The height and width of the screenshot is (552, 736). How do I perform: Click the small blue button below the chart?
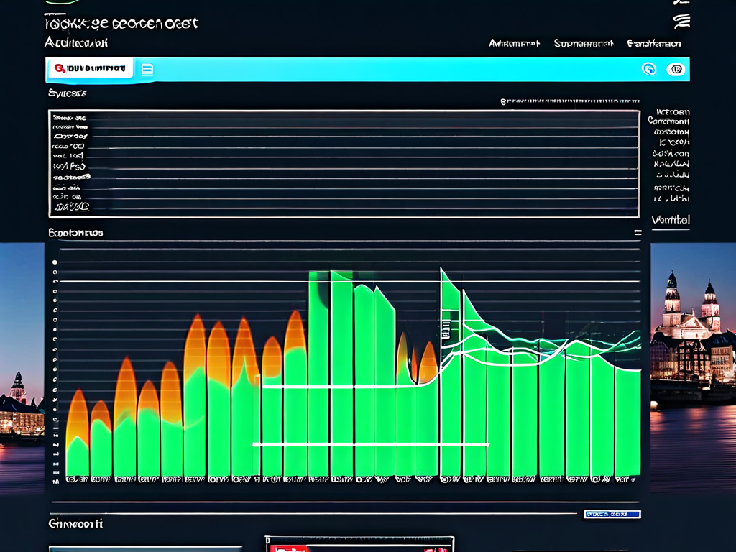click(611, 514)
